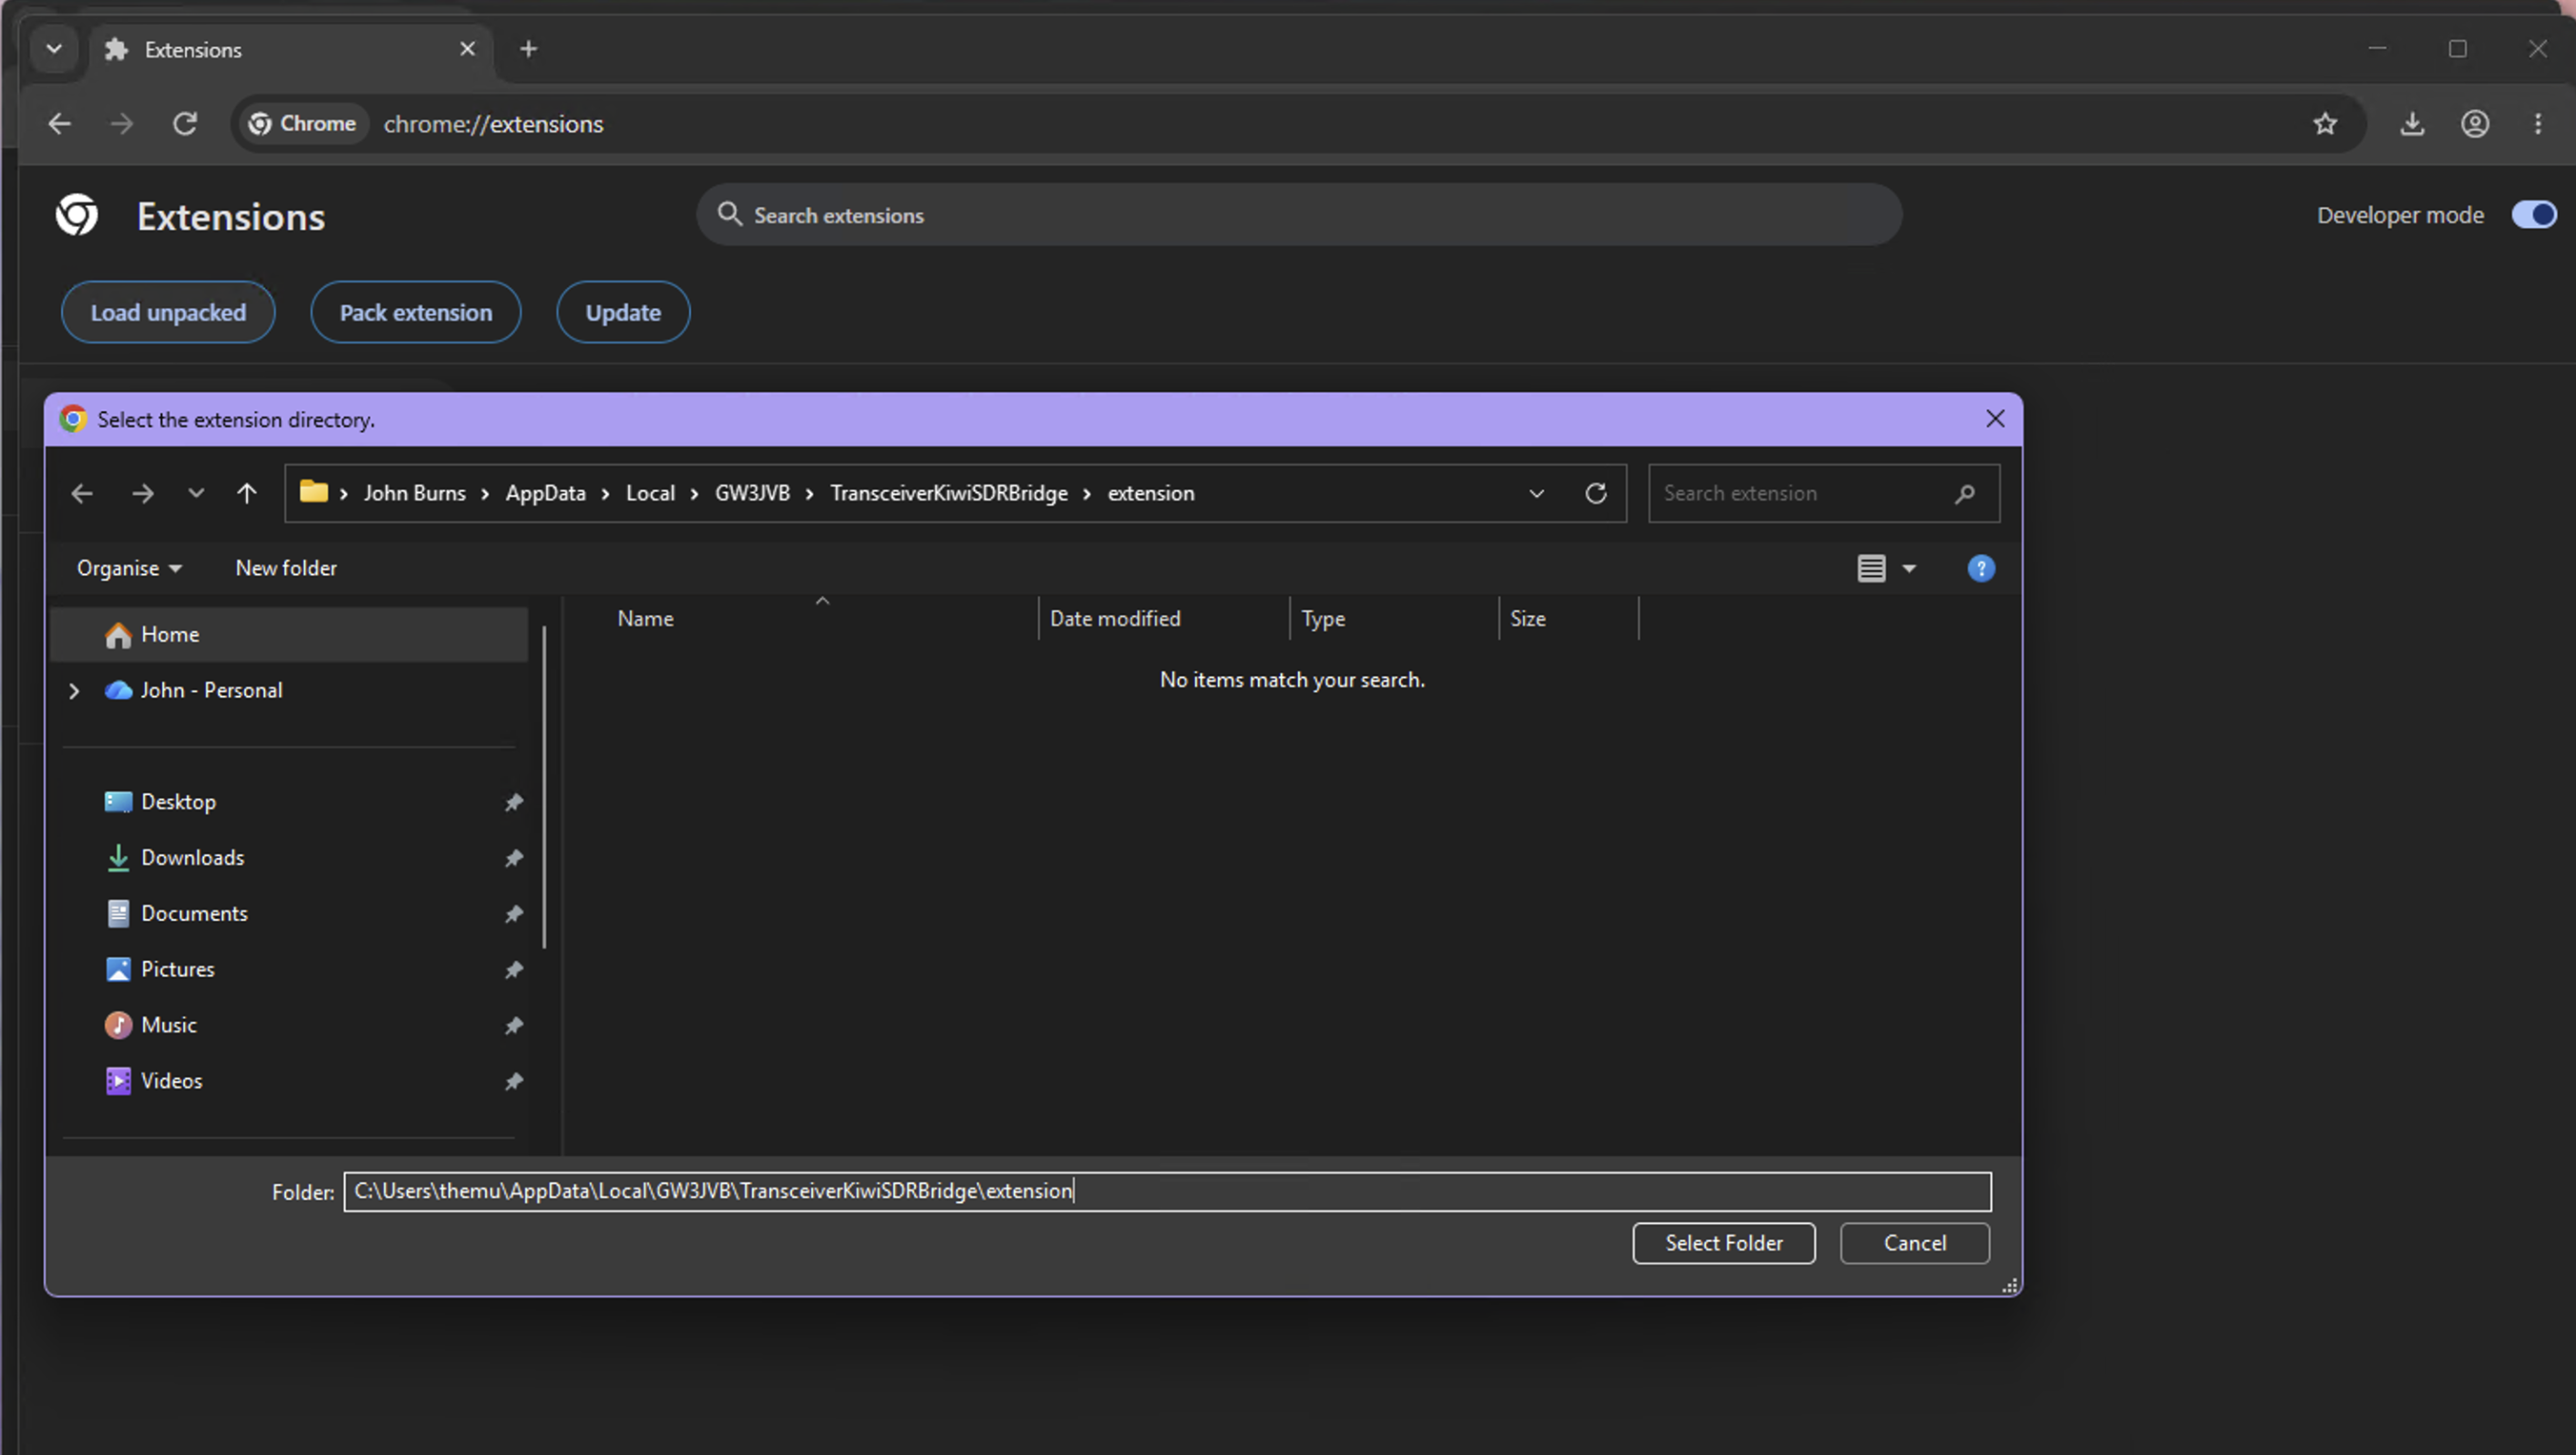Select Home in navigation pane

(289, 634)
